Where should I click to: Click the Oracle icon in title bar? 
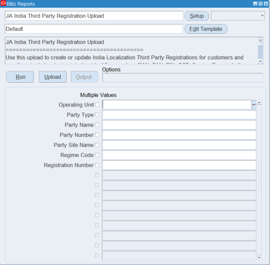coord(3,4)
